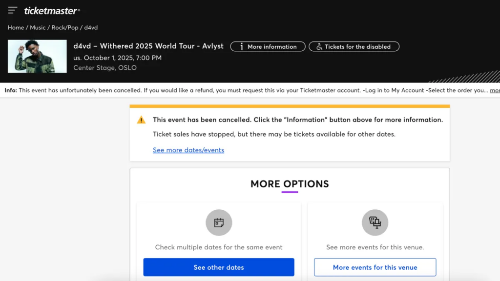Click the See other dates button
This screenshot has width=500, height=281.
point(219,267)
